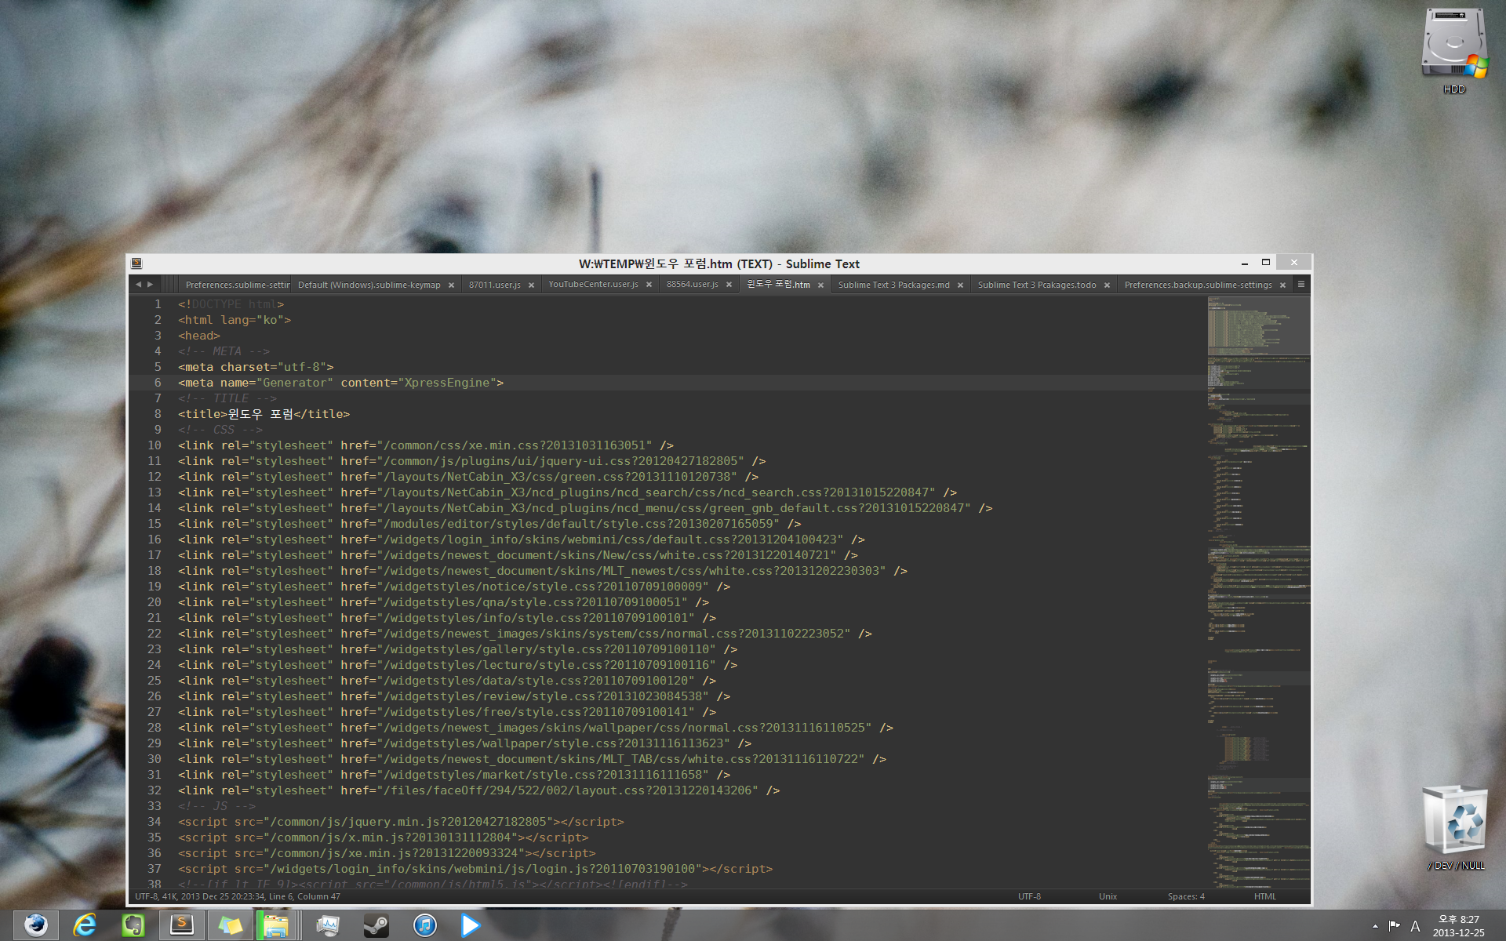Viewport: 1506px width, 941px height.
Task: Open File Explorer from the taskbar
Action: click(x=276, y=925)
